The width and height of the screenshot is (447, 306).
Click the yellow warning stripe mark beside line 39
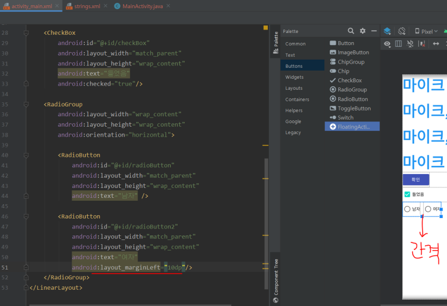(x=265, y=145)
